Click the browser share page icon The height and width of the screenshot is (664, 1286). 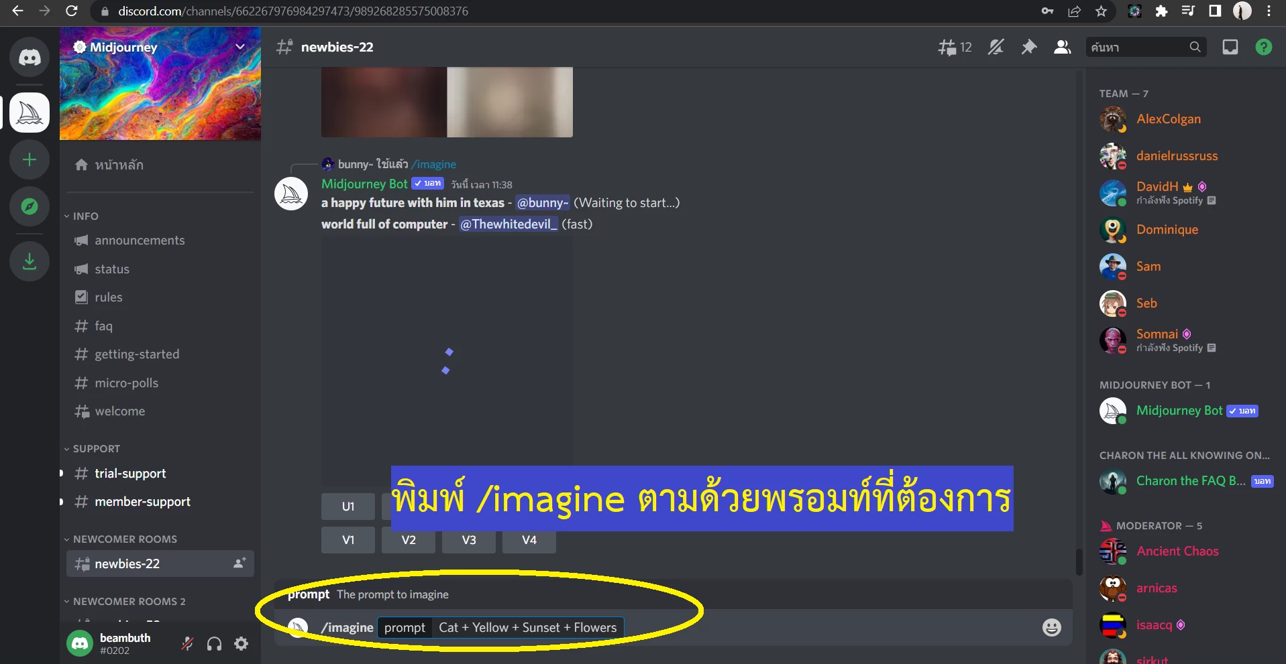(x=1074, y=11)
